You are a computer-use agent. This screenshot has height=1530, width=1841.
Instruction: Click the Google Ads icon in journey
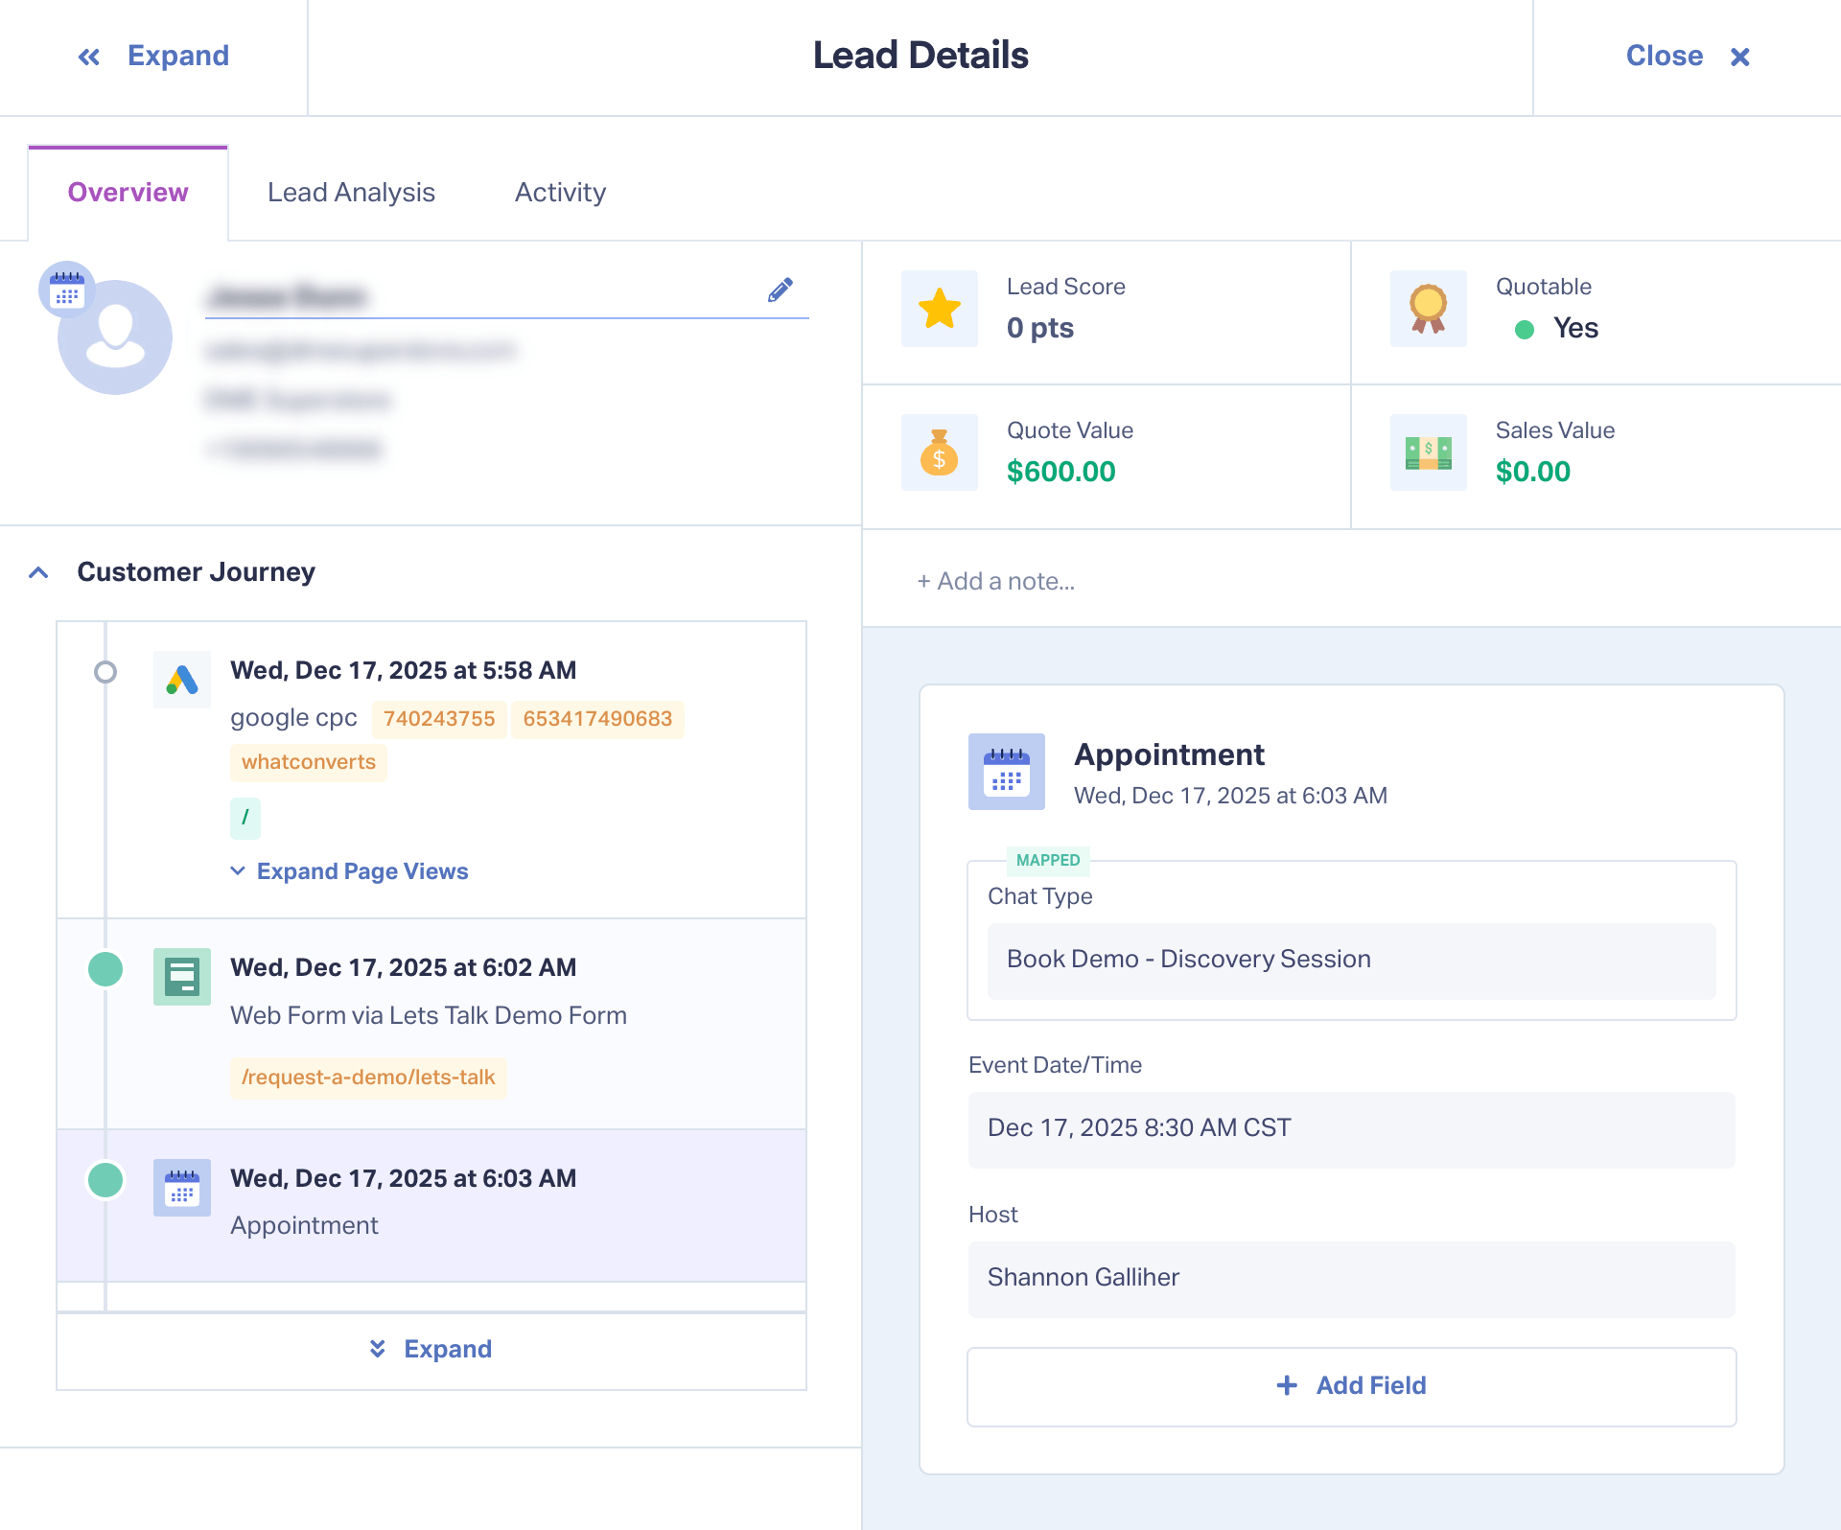click(182, 680)
